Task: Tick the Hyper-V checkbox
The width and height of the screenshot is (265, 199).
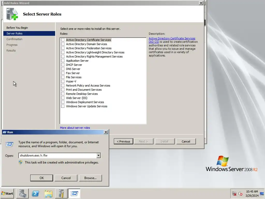Action: [63, 81]
